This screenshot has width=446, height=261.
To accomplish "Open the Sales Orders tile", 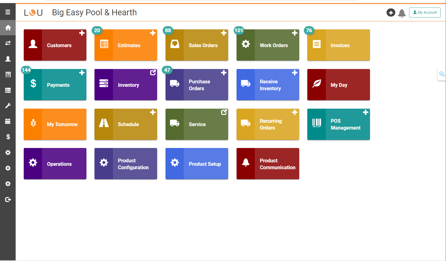I will (197, 45).
